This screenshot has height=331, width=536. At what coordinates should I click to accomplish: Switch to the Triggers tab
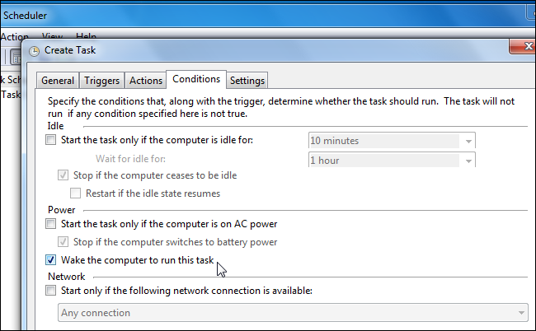(x=102, y=81)
